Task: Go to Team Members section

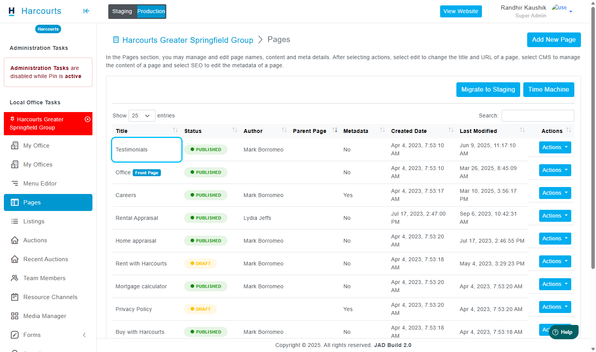Action: point(48,278)
